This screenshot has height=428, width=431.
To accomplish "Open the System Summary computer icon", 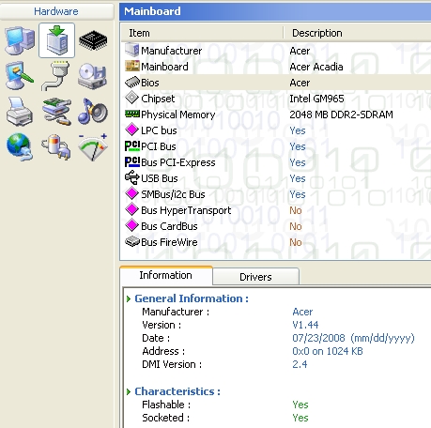I will [x=20, y=40].
